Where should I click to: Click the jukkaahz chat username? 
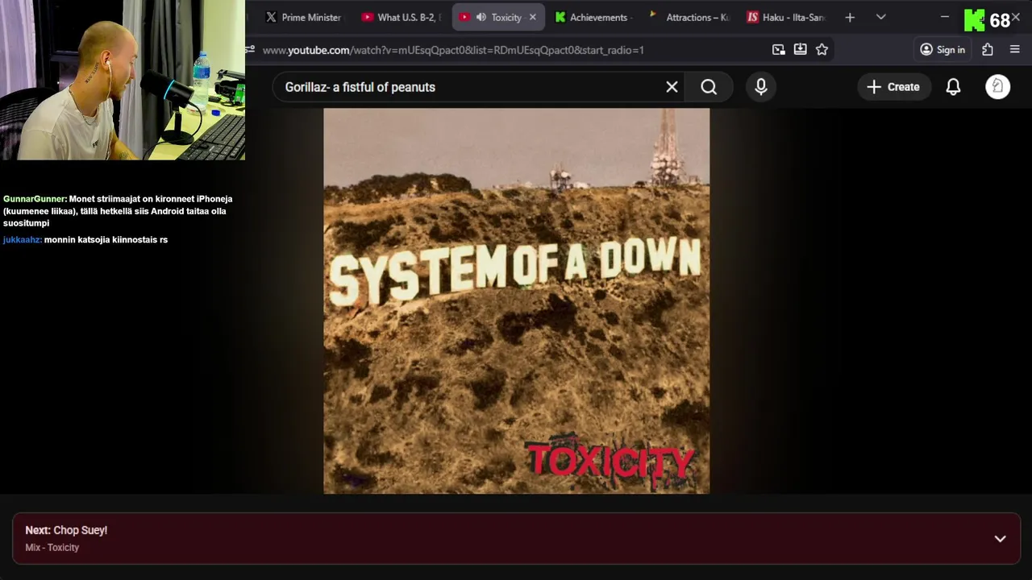click(22, 240)
